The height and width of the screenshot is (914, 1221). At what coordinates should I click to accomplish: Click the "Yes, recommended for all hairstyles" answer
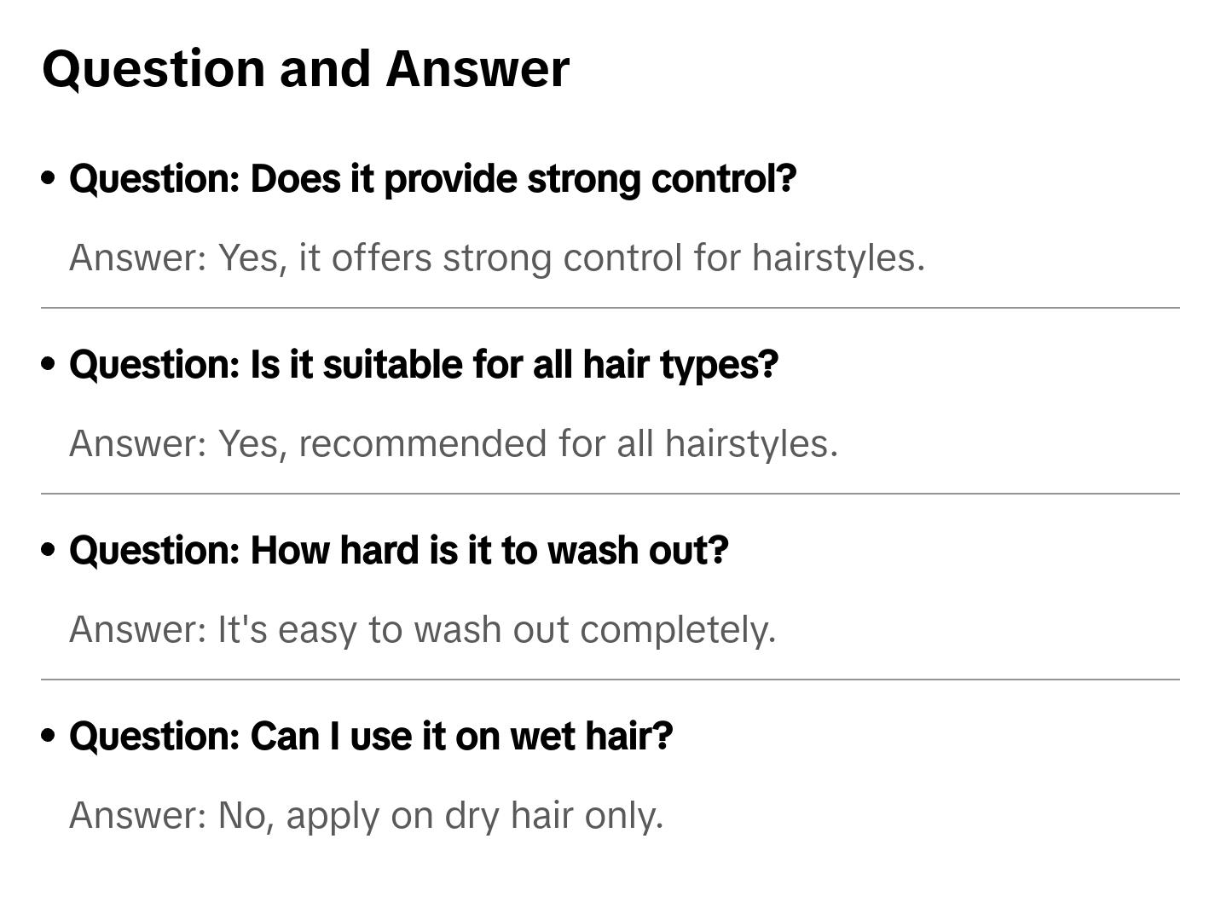(454, 443)
